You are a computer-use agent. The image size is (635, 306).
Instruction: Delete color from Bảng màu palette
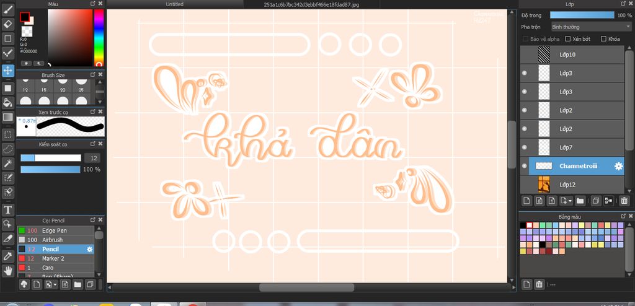coord(539,284)
